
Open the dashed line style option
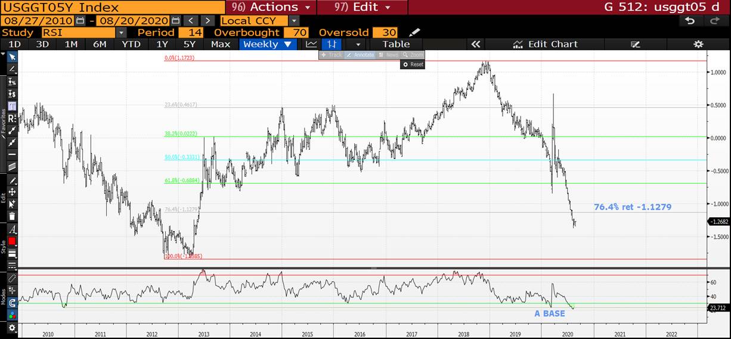point(12,265)
